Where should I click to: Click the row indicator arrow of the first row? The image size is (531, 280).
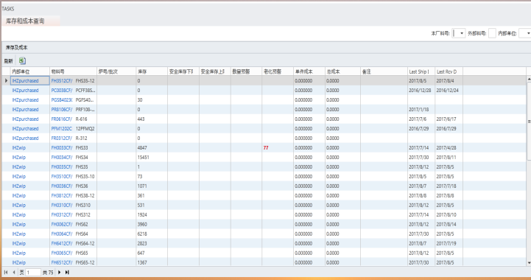[6, 80]
